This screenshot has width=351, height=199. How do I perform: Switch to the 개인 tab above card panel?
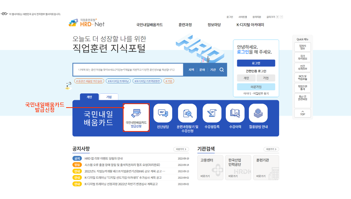pyautogui.click(x=89, y=97)
